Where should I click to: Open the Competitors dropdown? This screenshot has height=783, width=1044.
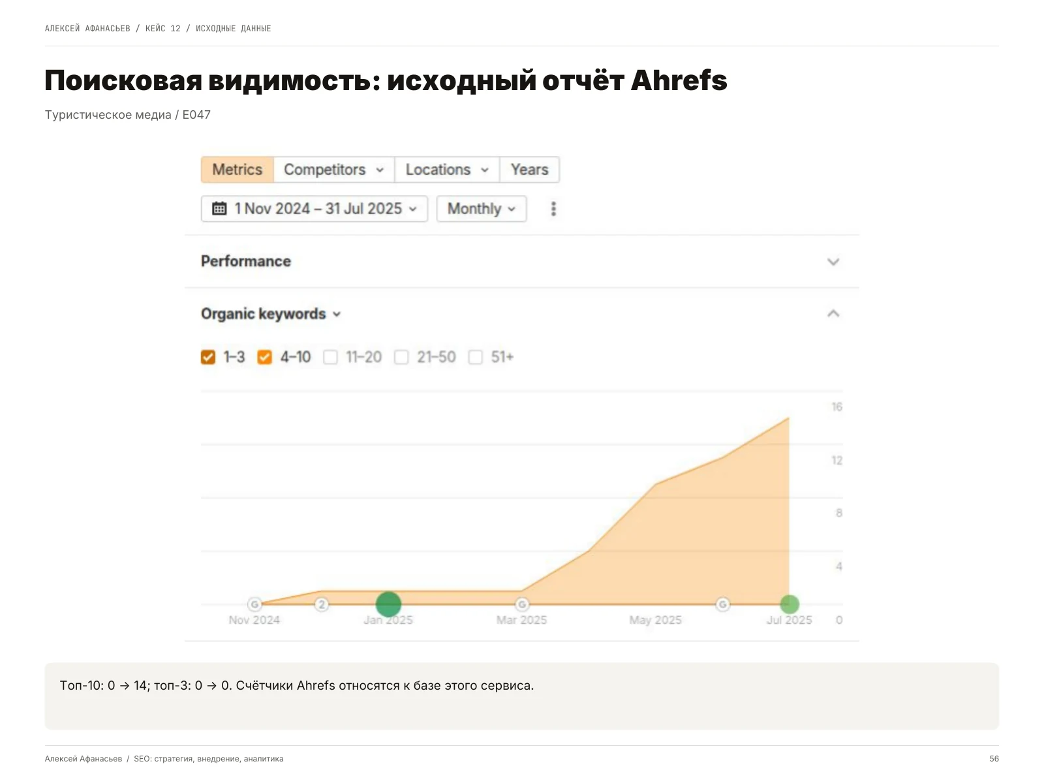[x=334, y=170]
